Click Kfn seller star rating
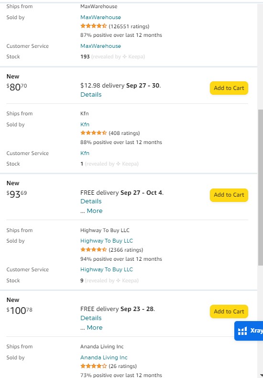Viewport: 263px width, 378px height. click(x=93, y=133)
